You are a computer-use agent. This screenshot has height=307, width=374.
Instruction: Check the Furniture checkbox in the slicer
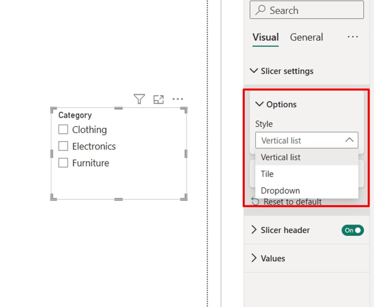tap(64, 163)
